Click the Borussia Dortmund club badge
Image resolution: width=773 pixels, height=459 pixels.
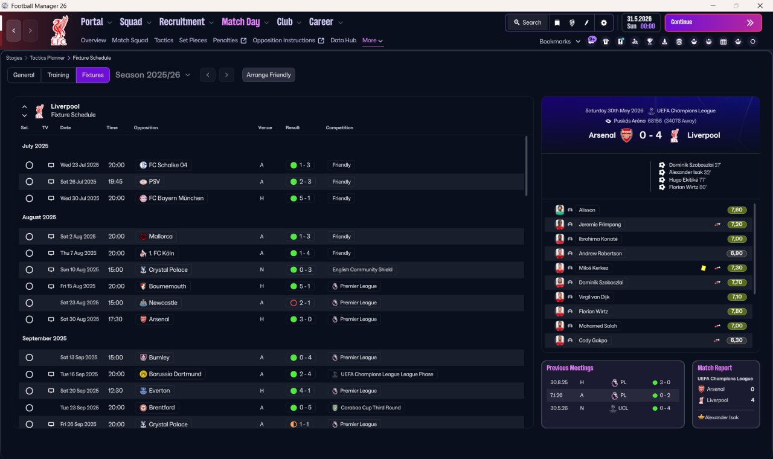pos(143,374)
